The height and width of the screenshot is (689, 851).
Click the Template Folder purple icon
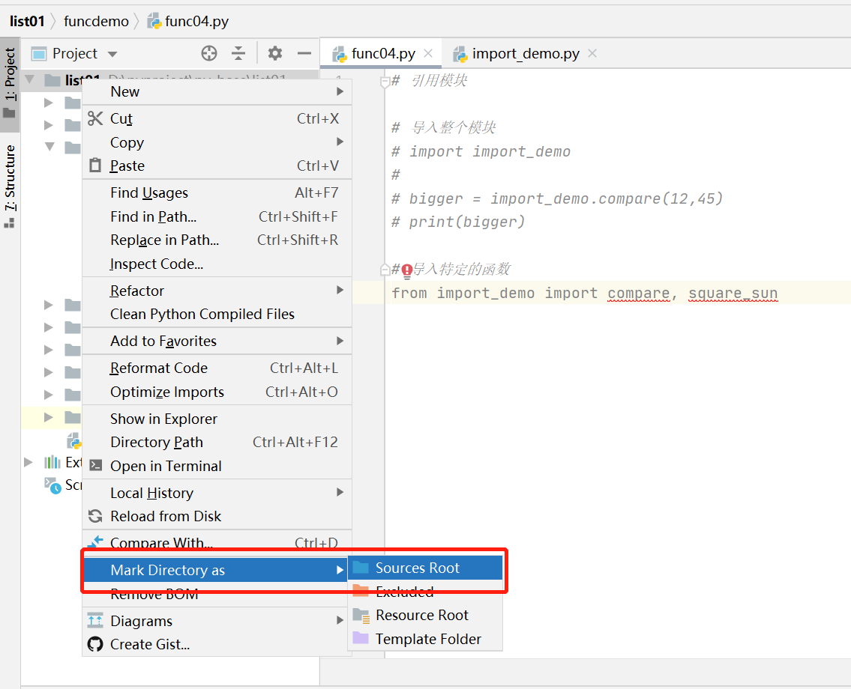(x=361, y=639)
